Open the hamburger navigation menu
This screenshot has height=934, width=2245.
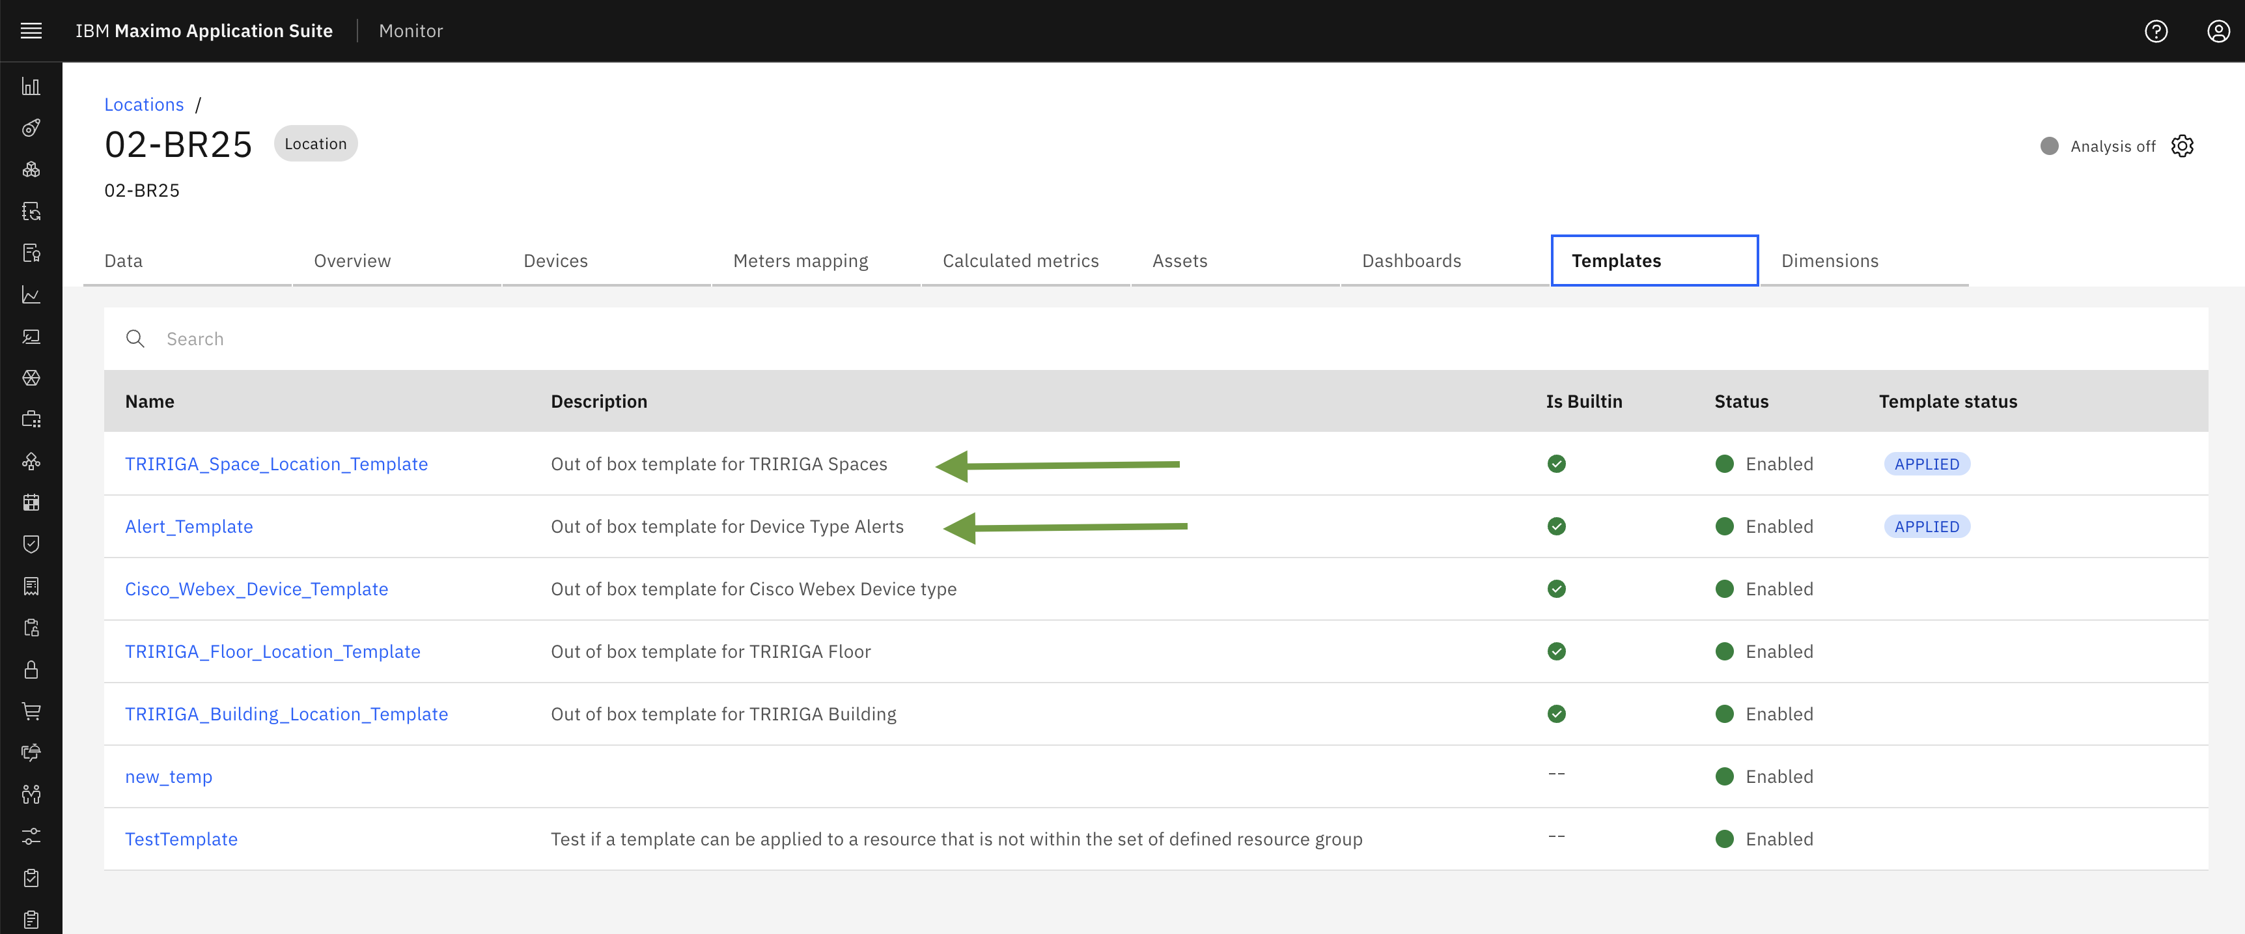tap(31, 31)
